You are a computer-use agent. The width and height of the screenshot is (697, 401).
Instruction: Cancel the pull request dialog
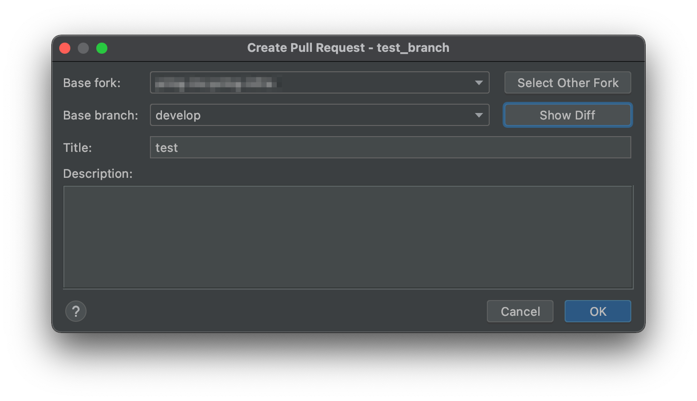click(520, 311)
